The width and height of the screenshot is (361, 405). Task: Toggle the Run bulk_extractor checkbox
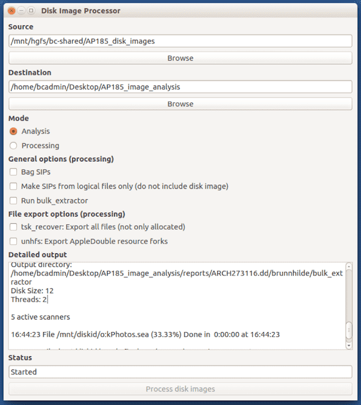coord(13,200)
